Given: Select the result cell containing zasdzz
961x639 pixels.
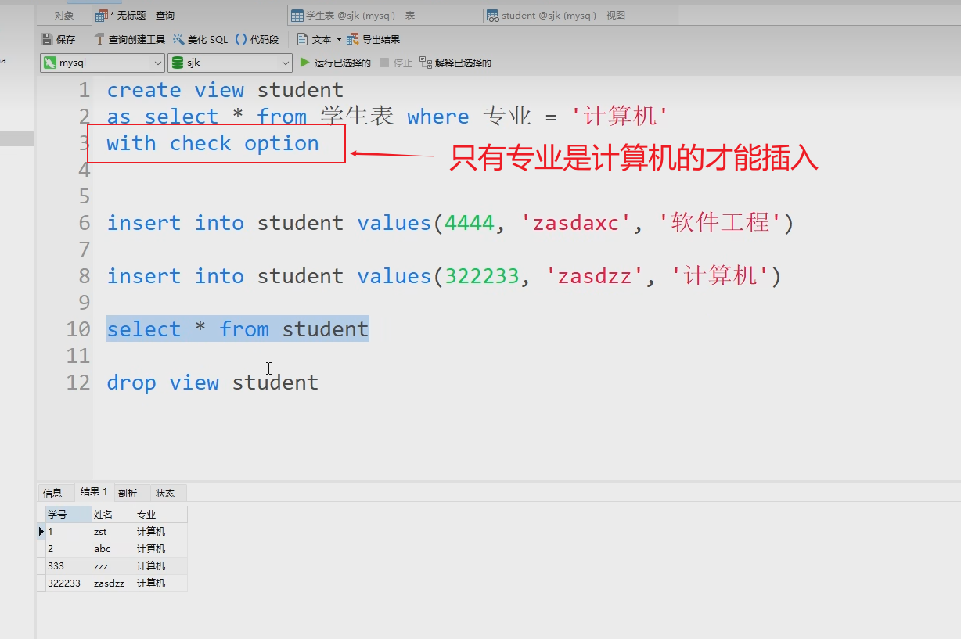Looking at the screenshot, I should click(109, 583).
